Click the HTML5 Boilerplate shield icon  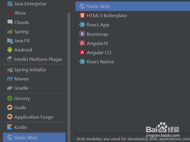pyautogui.click(x=82, y=15)
